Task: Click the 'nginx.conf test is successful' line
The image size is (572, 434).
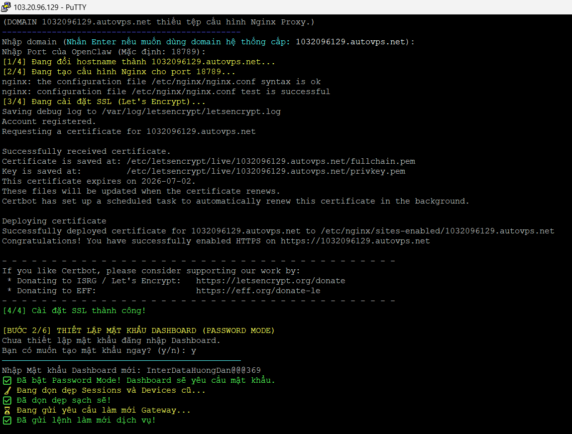Action: tap(166, 92)
